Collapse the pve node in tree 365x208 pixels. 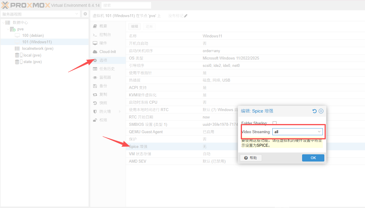[x=8, y=29]
